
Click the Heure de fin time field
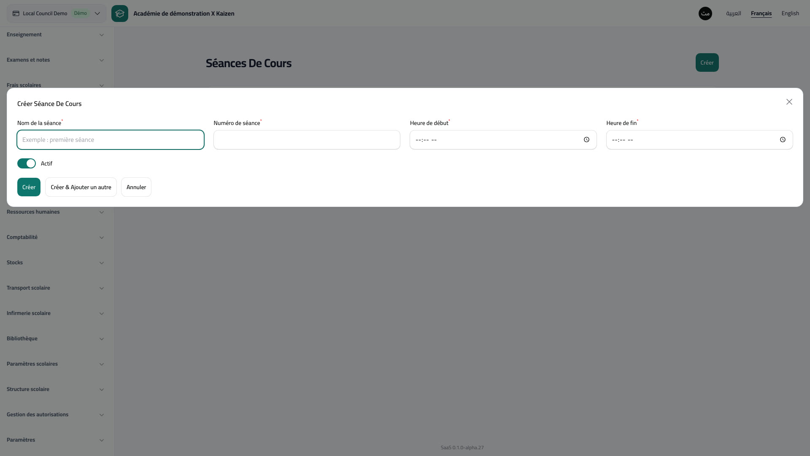click(x=699, y=140)
